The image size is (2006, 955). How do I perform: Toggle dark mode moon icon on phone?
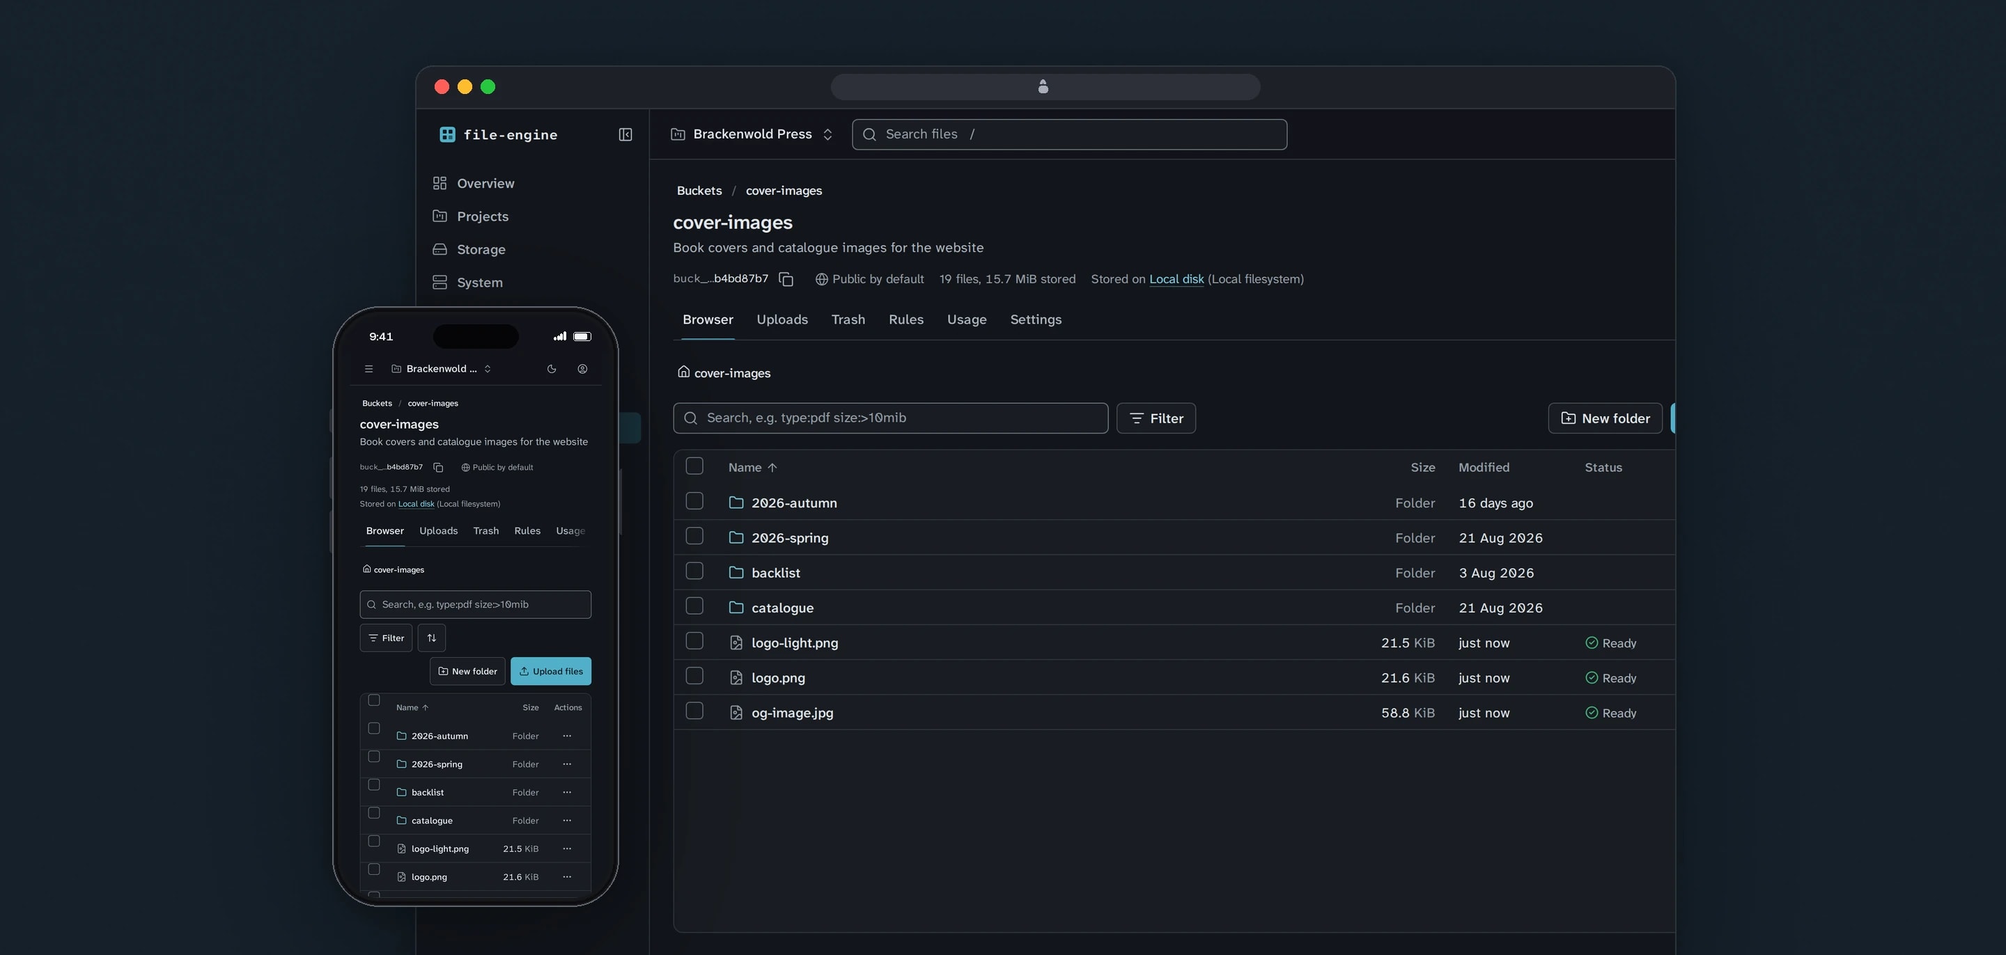point(552,369)
